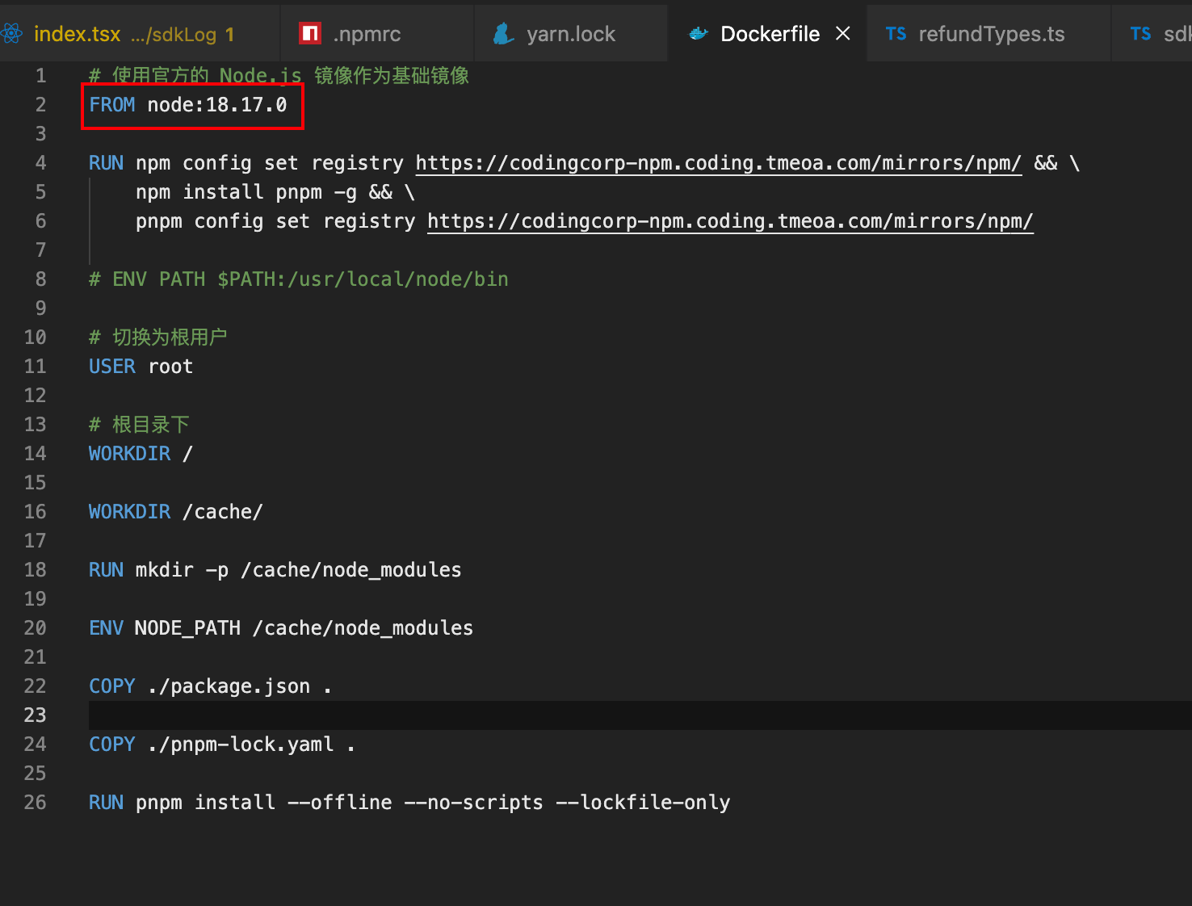Click the Docker whale icon on Dockerfile tab
This screenshot has width=1192, height=906.
(x=699, y=34)
